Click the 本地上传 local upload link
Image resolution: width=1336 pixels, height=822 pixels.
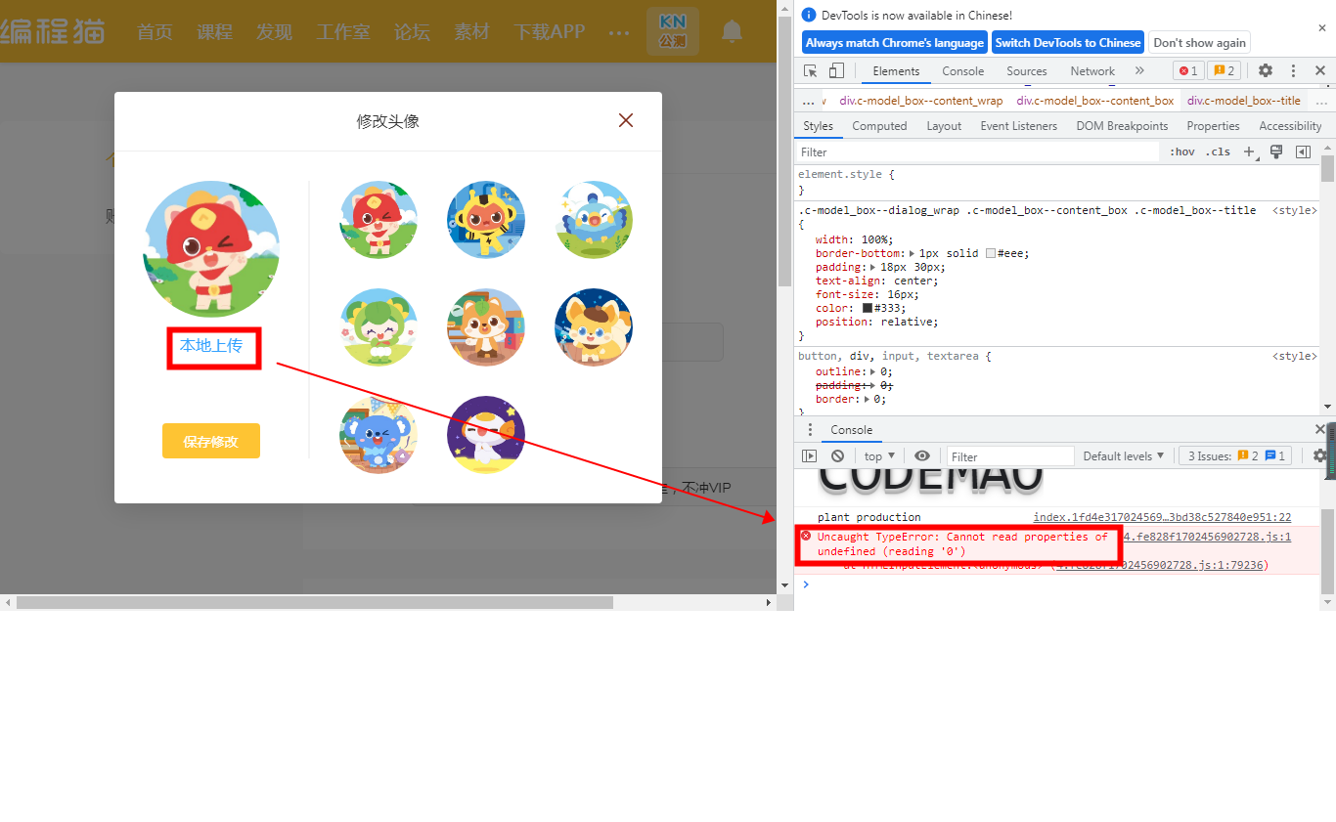click(211, 345)
